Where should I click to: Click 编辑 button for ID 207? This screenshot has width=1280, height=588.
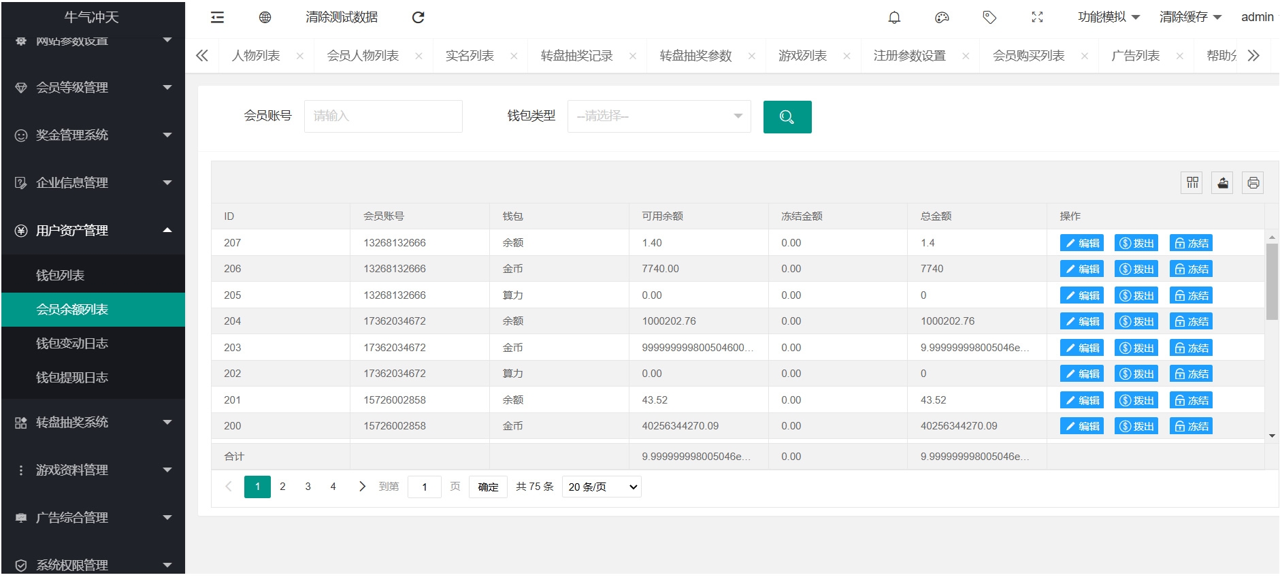click(1081, 243)
